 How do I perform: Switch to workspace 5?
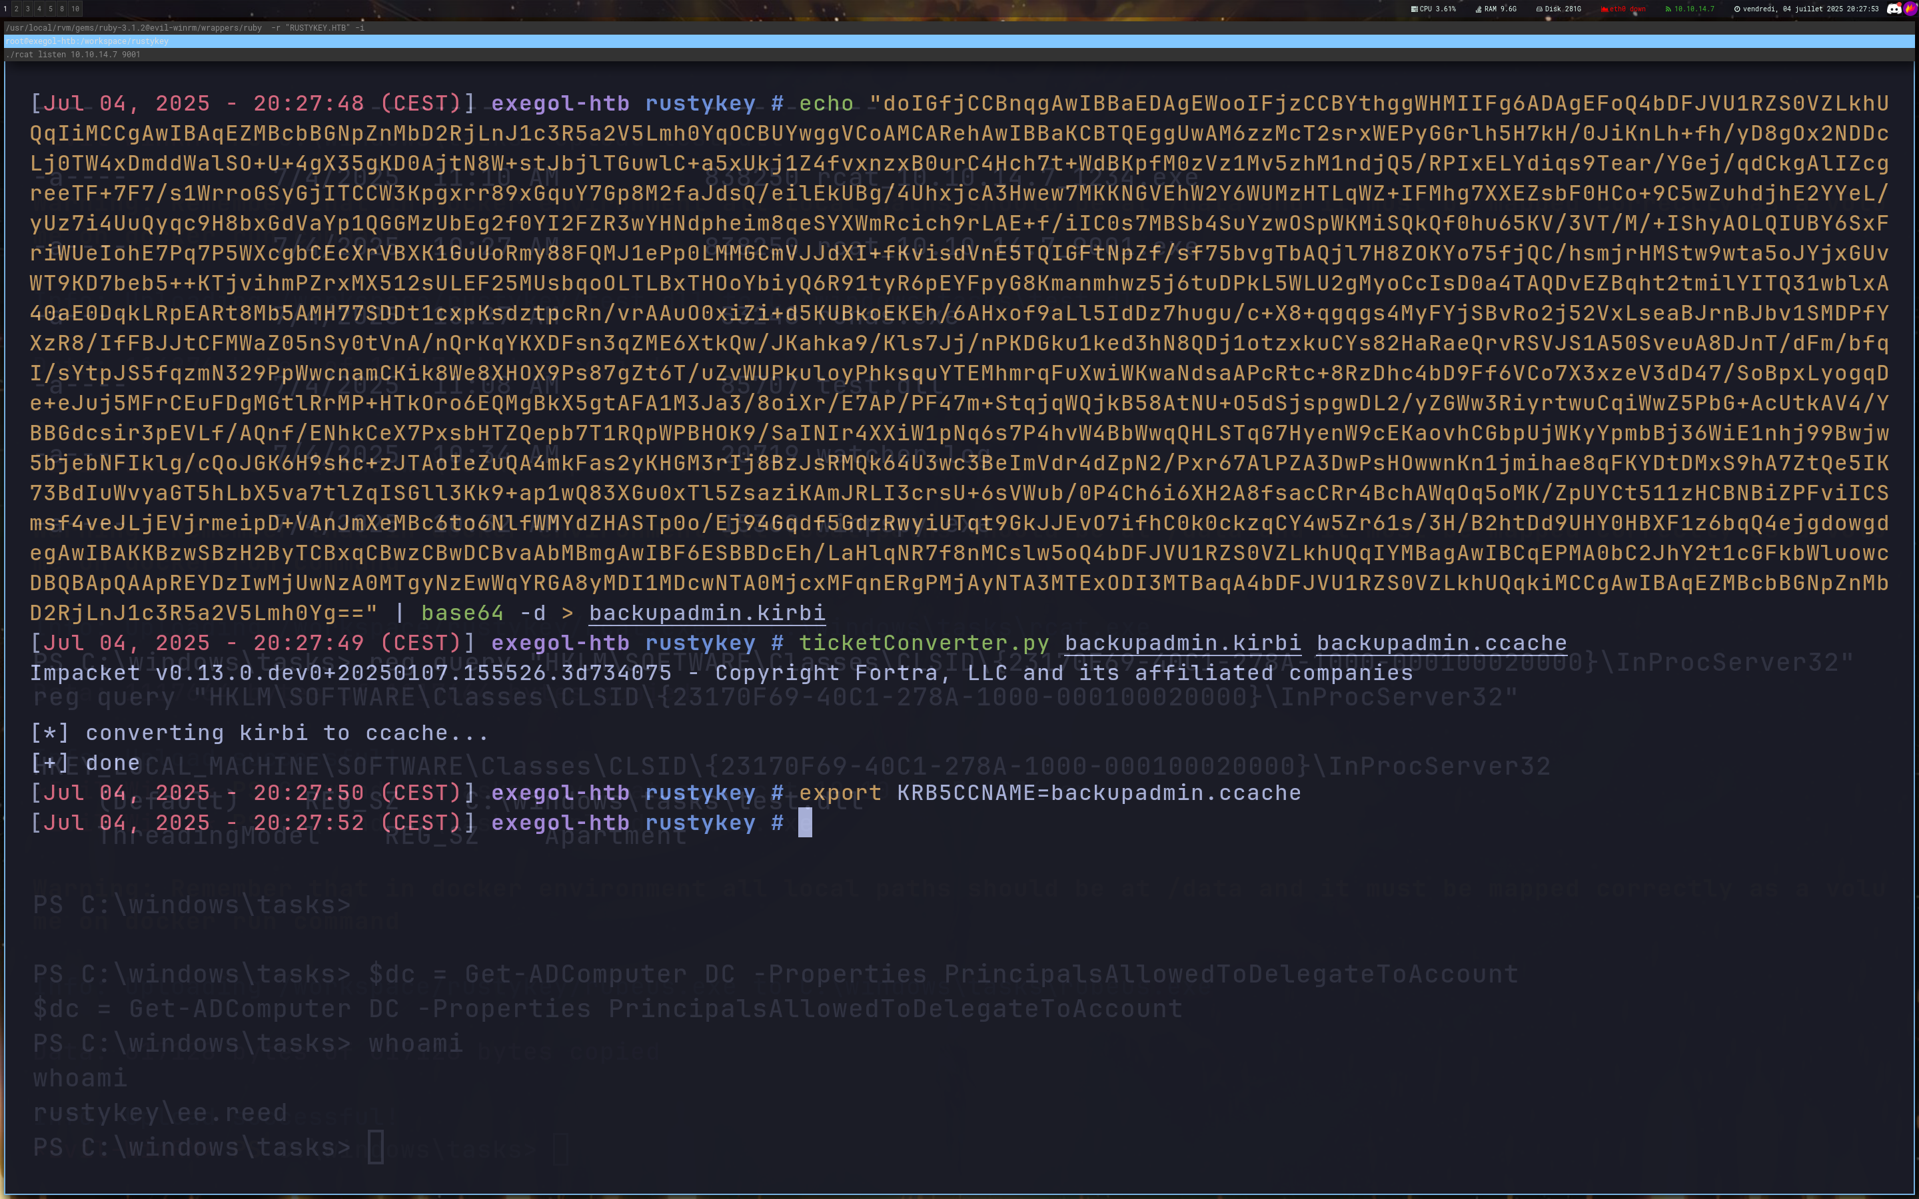click(50, 9)
